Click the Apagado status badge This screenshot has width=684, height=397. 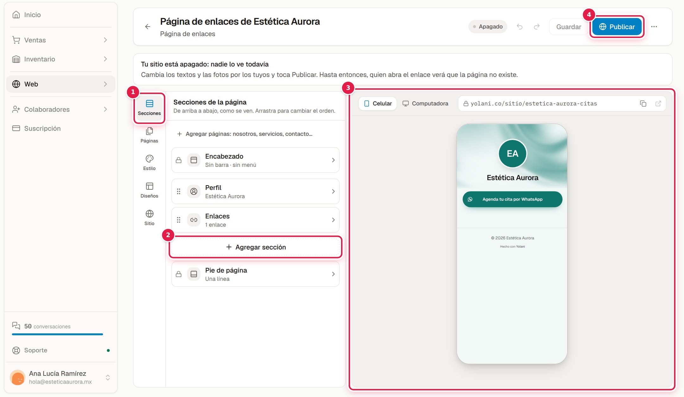pos(488,27)
